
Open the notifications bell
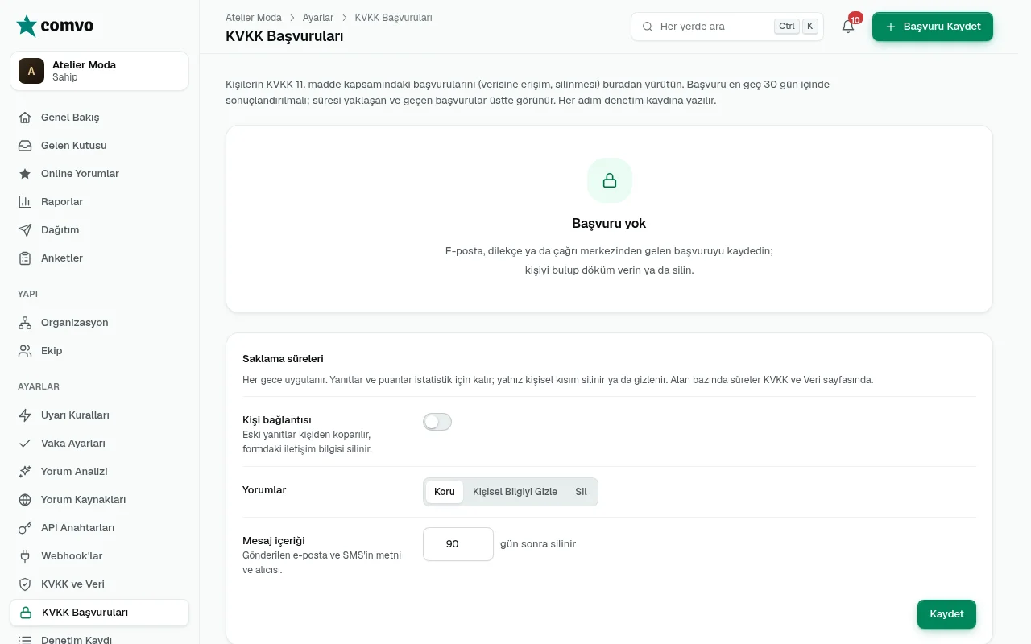(x=848, y=27)
